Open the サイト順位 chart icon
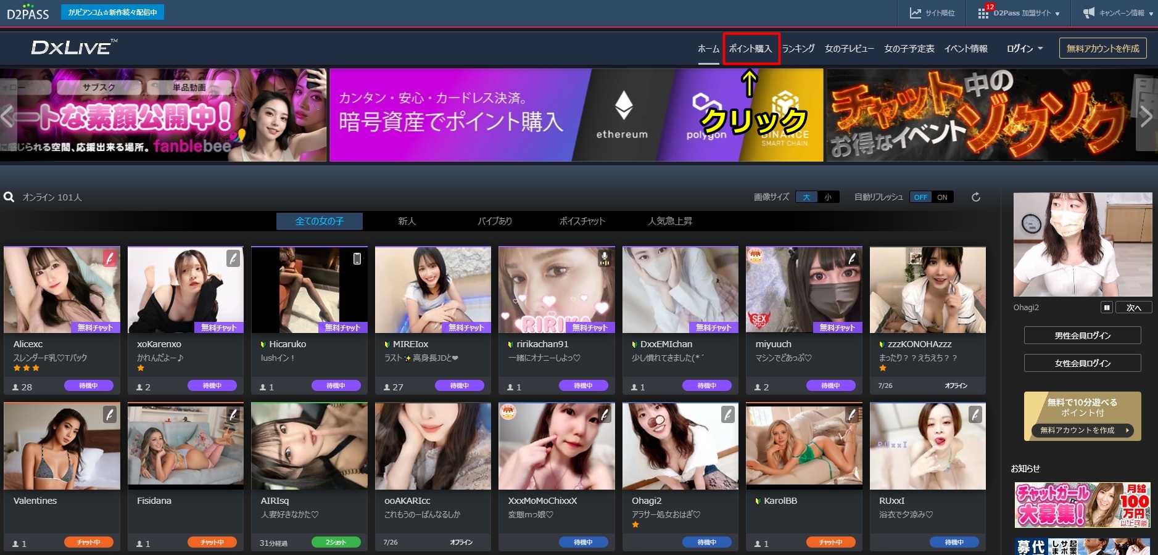The image size is (1158, 555). point(916,13)
